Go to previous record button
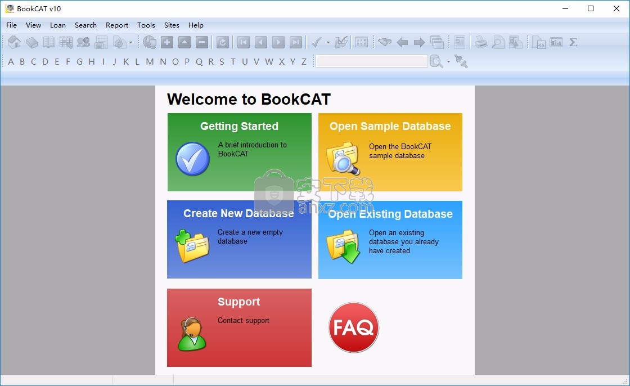630x386 pixels. click(x=261, y=42)
